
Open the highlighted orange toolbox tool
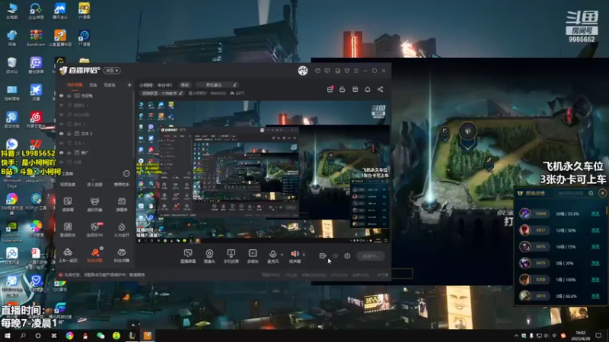[x=94, y=255]
